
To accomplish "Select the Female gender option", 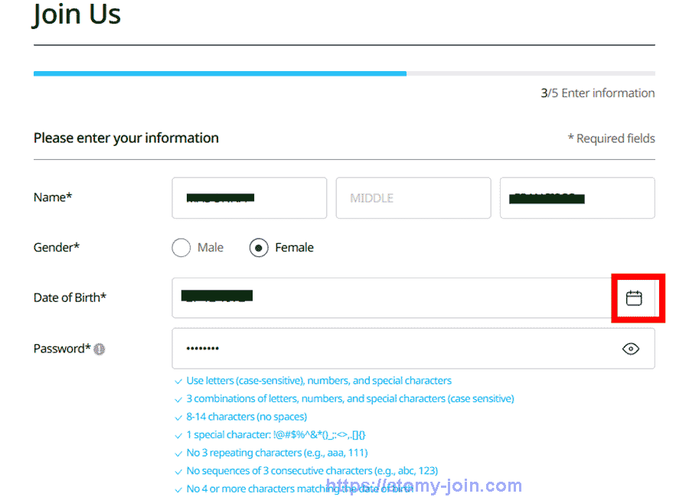I will 258,247.
